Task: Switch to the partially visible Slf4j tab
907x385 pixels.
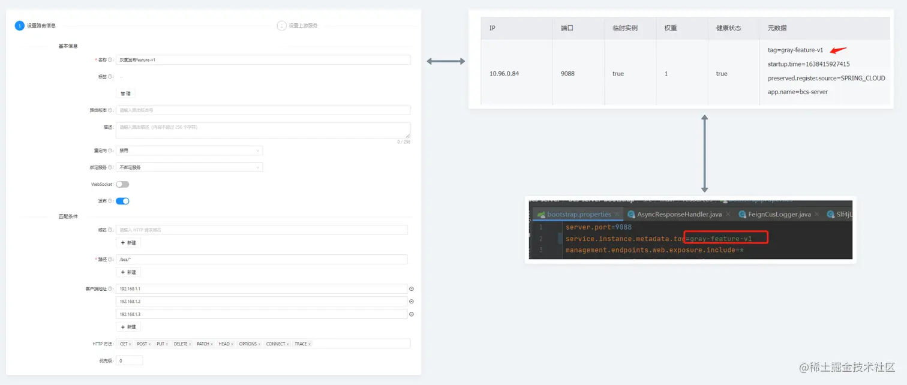Action: 839,214
